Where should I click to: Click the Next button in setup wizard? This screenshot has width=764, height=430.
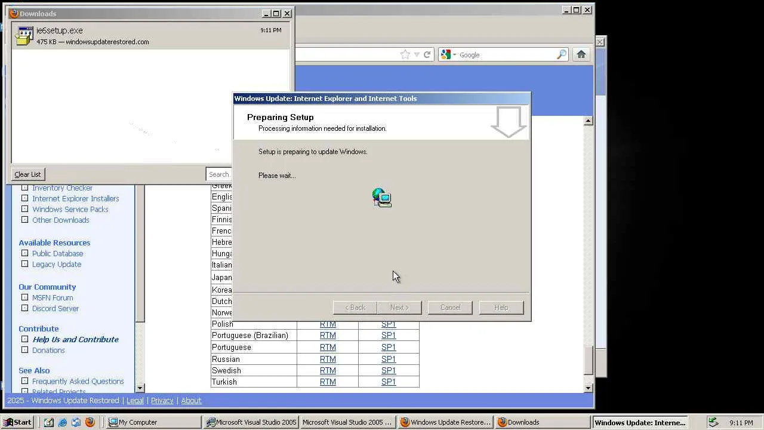[399, 308]
